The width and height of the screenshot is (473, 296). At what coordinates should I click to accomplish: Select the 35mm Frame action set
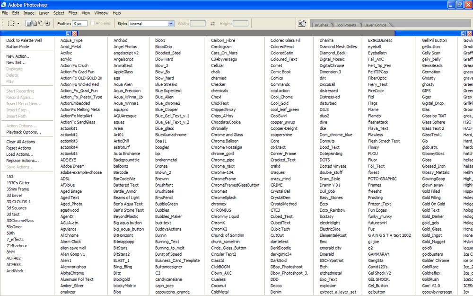click(18, 189)
